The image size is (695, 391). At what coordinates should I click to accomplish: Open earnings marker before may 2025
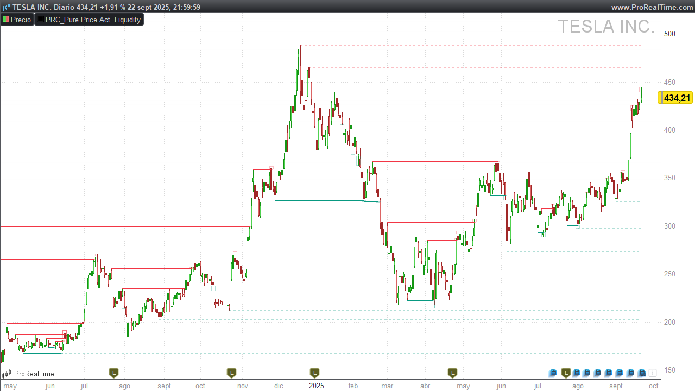pyautogui.click(x=452, y=373)
